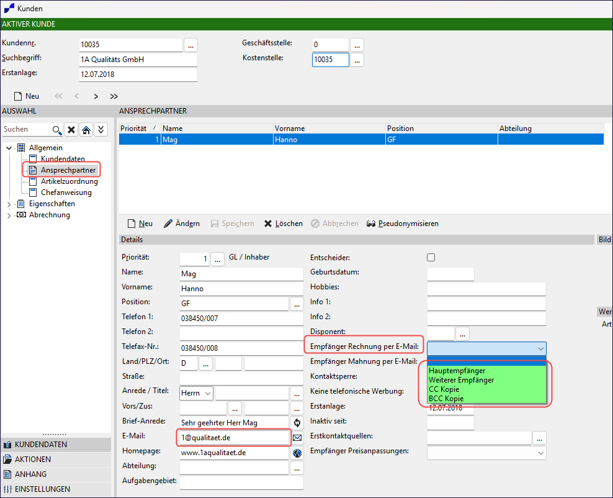The image size is (613, 498).
Task: Select Kundendaten in the tree
Action: [x=63, y=159]
